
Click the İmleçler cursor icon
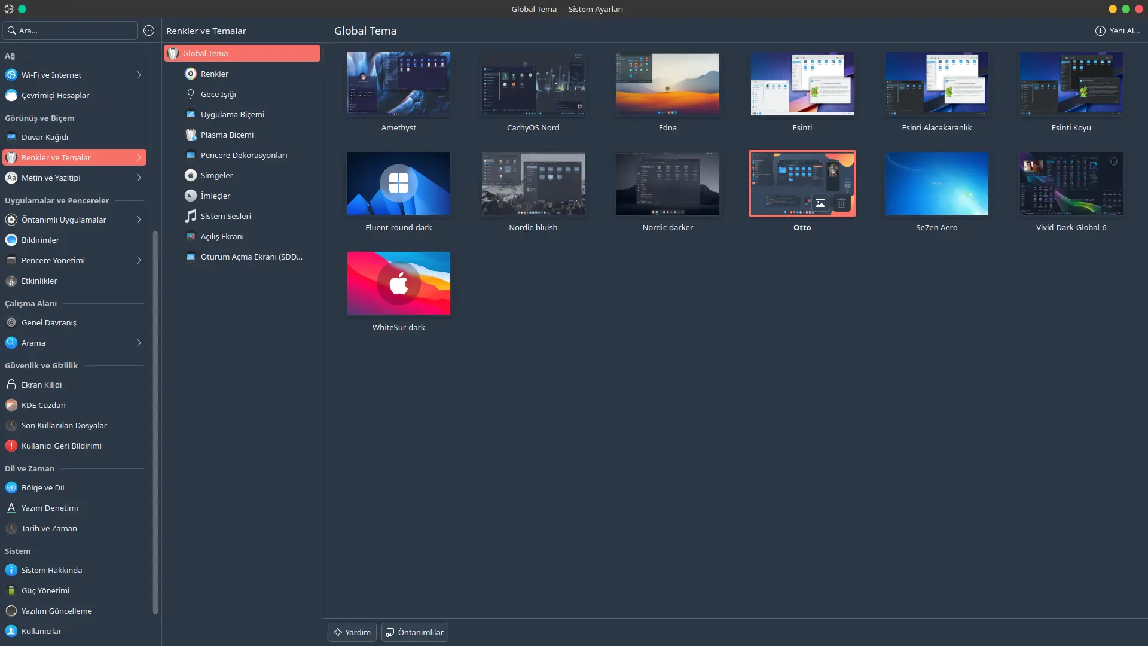[191, 196]
